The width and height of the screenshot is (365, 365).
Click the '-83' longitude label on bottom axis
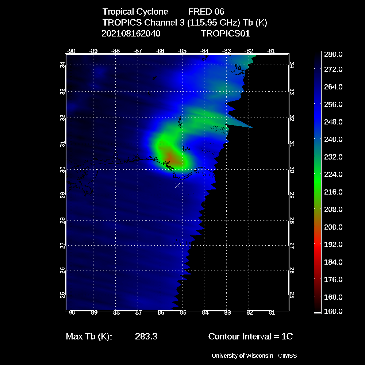click(227, 313)
